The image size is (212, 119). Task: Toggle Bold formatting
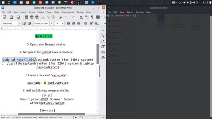(x=68, y=23)
